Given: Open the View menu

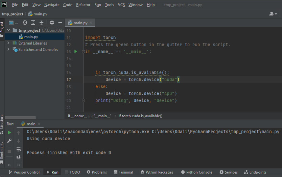Looking at the screenshot, I should pyautogui.click(x=36, y=5).
